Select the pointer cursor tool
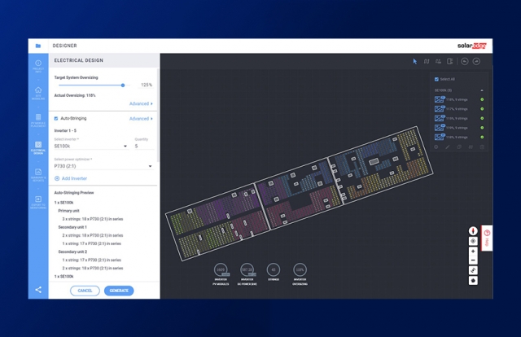 point(414,61)
